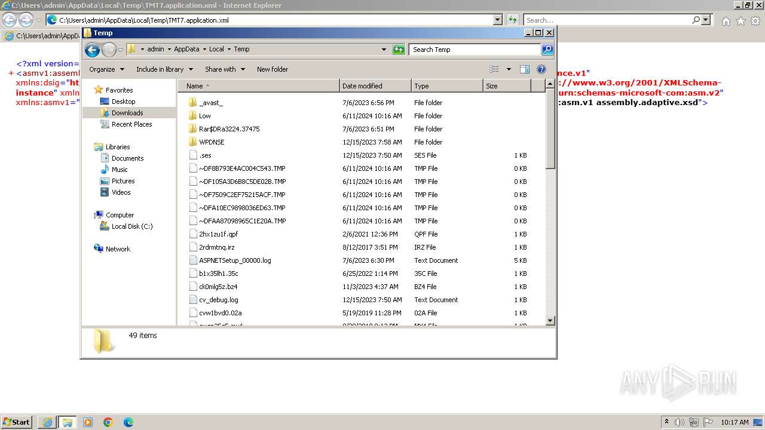This screenshot has width=765, height=430.
Task: Open Include in library dropdown
Action: point(164,69)
